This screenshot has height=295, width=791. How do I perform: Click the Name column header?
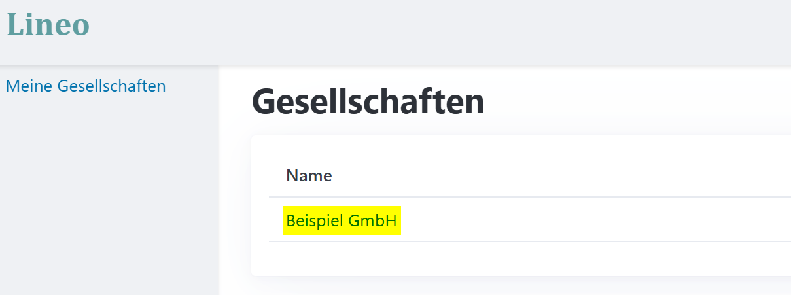[309, 175]
